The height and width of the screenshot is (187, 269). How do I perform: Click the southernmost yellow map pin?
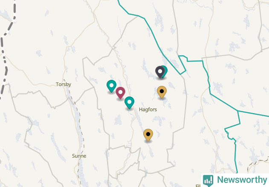pyautogui.click(x=148, y=135)
